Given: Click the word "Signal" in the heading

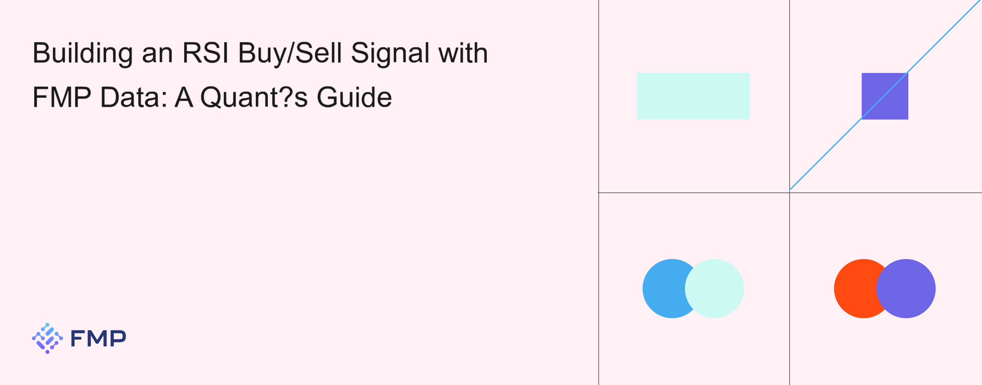Looking at the screenshot, I should 390,54.
